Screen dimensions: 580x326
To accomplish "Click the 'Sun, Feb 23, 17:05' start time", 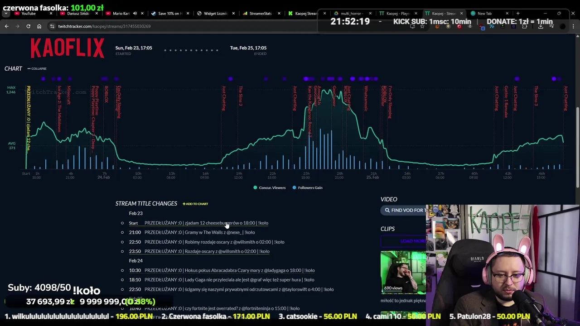I will [134, 48].
